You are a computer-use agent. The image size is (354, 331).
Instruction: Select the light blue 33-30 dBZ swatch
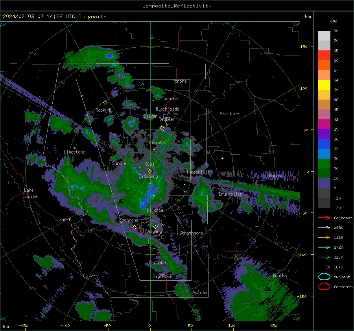pyautogui.click(x=324, y=154)
